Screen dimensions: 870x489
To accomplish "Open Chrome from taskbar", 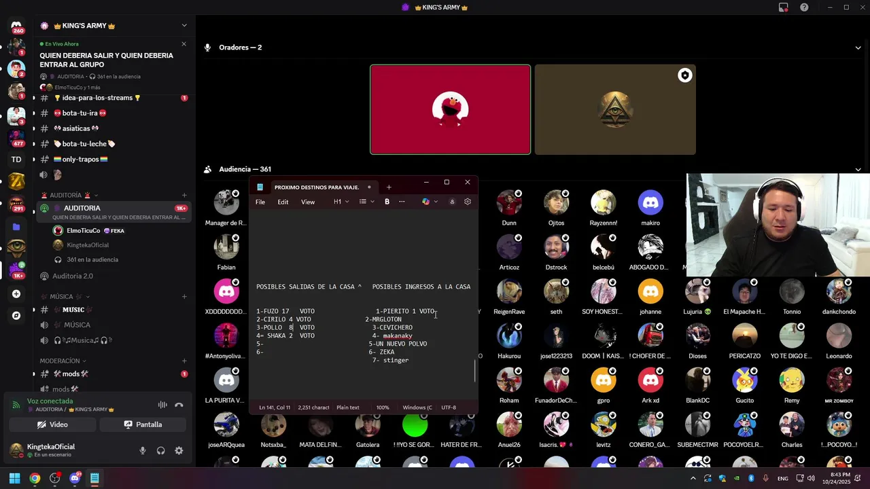I will coord(35,478).
